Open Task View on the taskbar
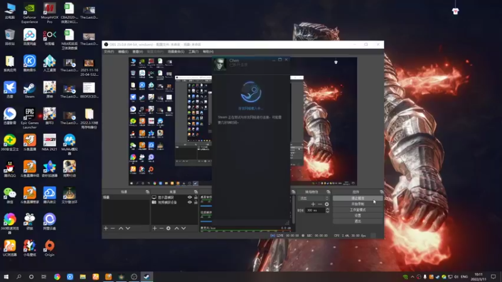This screenshot has width=502, height=282. [x=44, y=276]
